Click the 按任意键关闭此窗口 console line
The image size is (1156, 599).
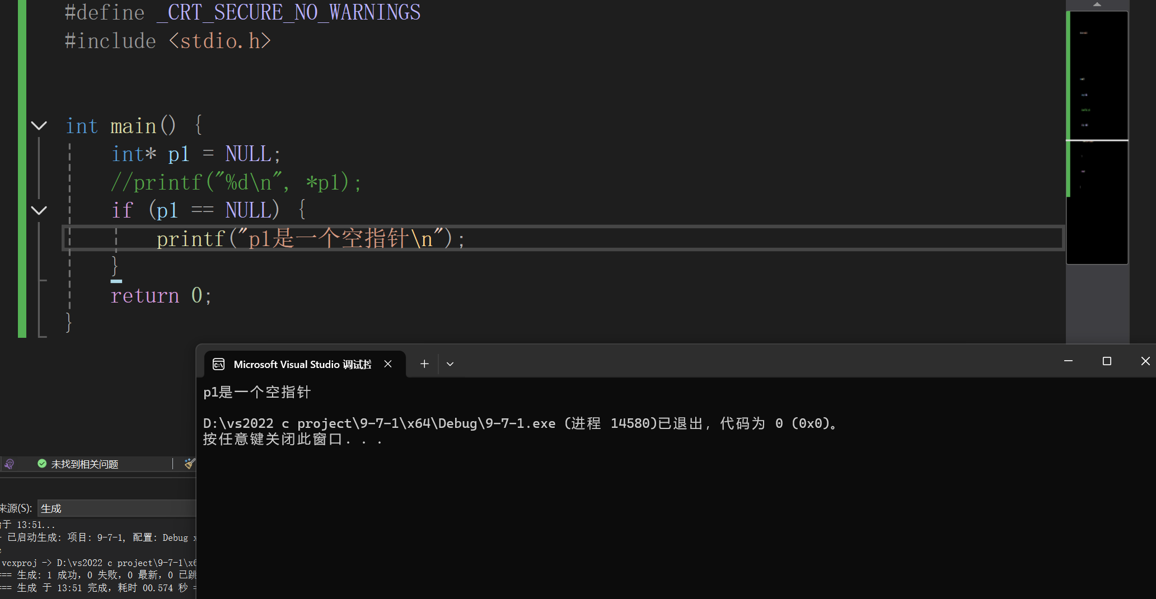click(x=293, y=440)
